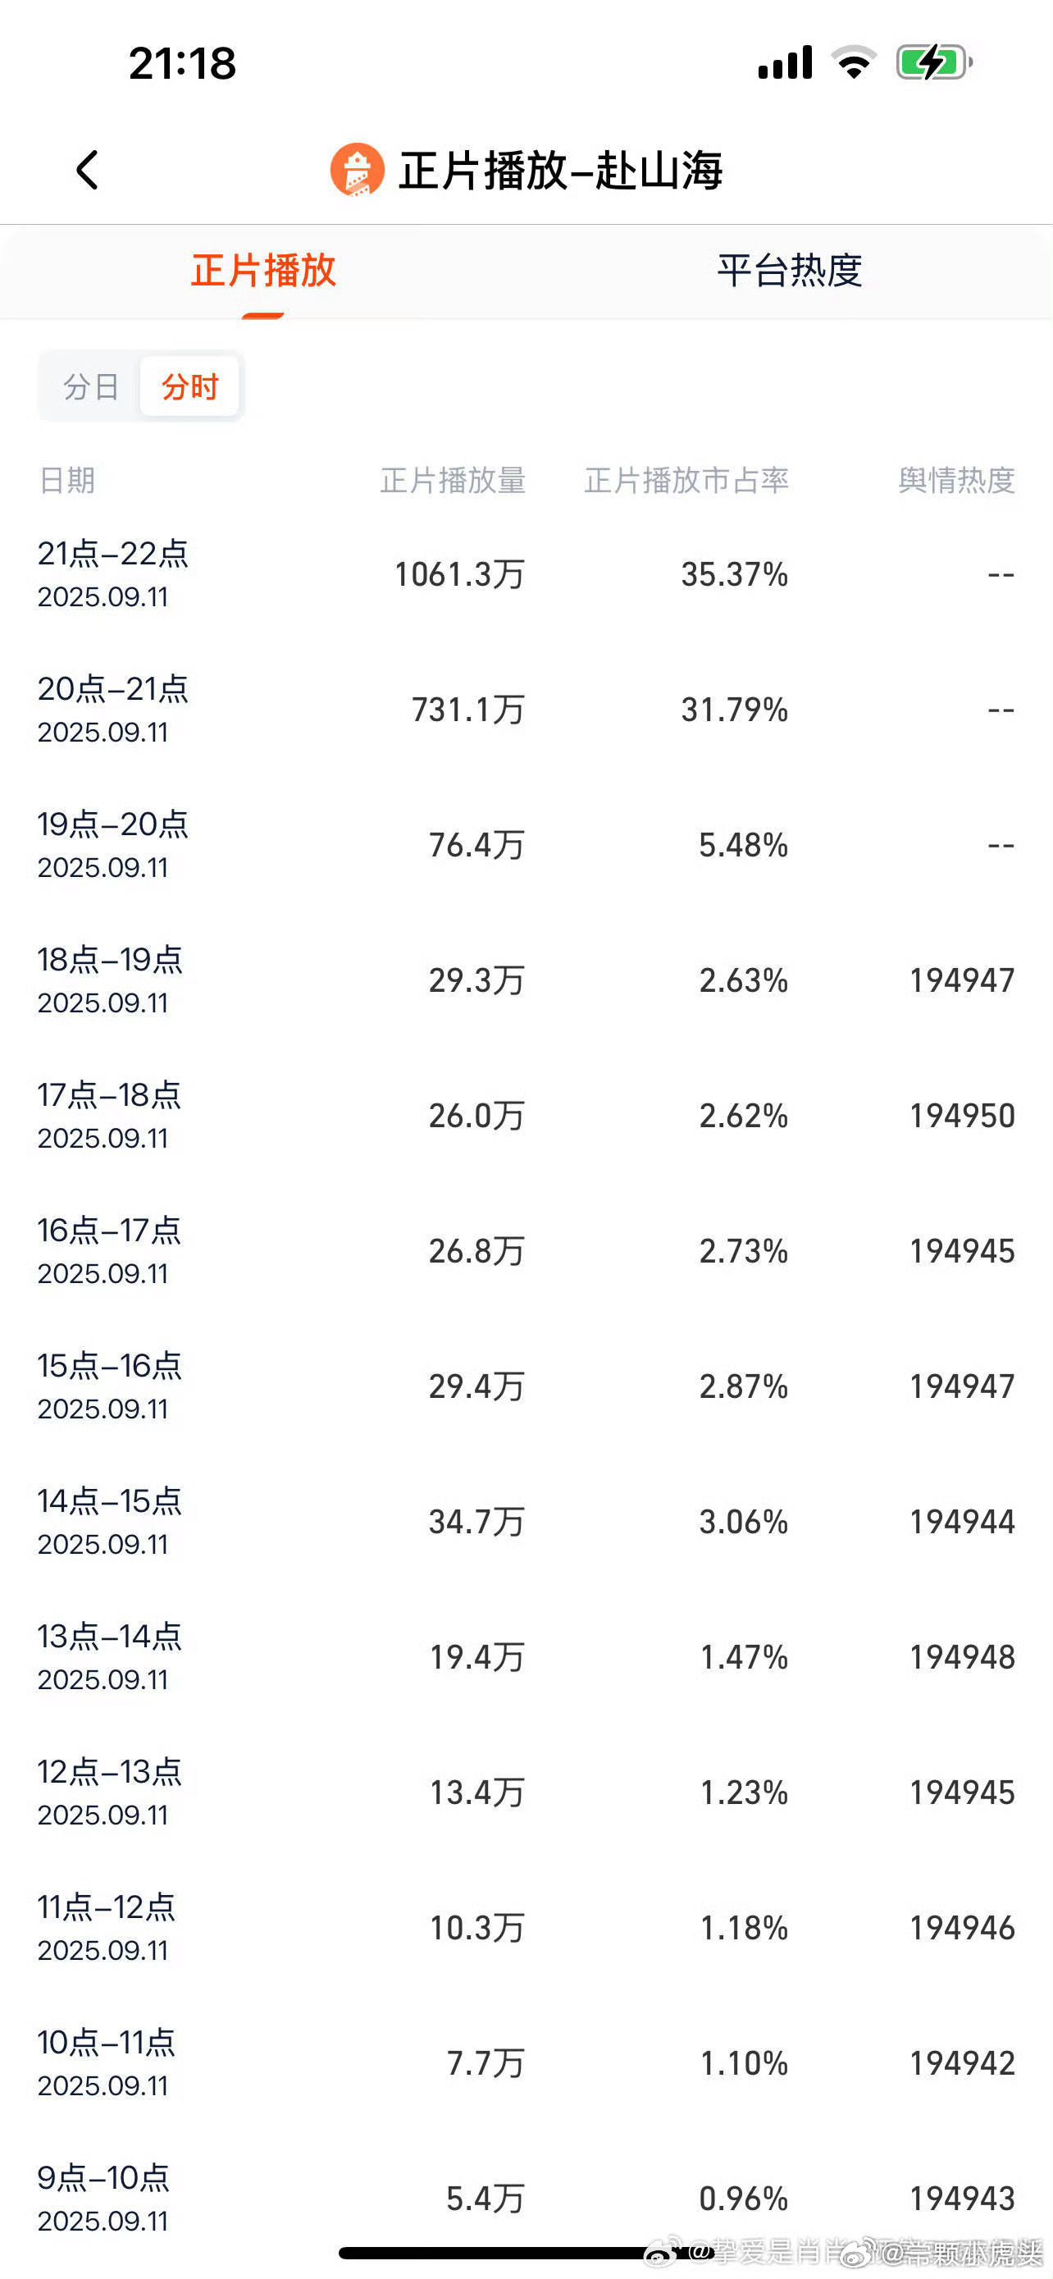Tap the page title 正片播放–赴山海
Image resolution: width=1053 pixels, height=2279 pixels.
[561, 170]
